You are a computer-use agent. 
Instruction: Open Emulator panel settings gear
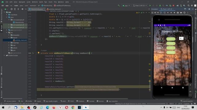(189, 9)
